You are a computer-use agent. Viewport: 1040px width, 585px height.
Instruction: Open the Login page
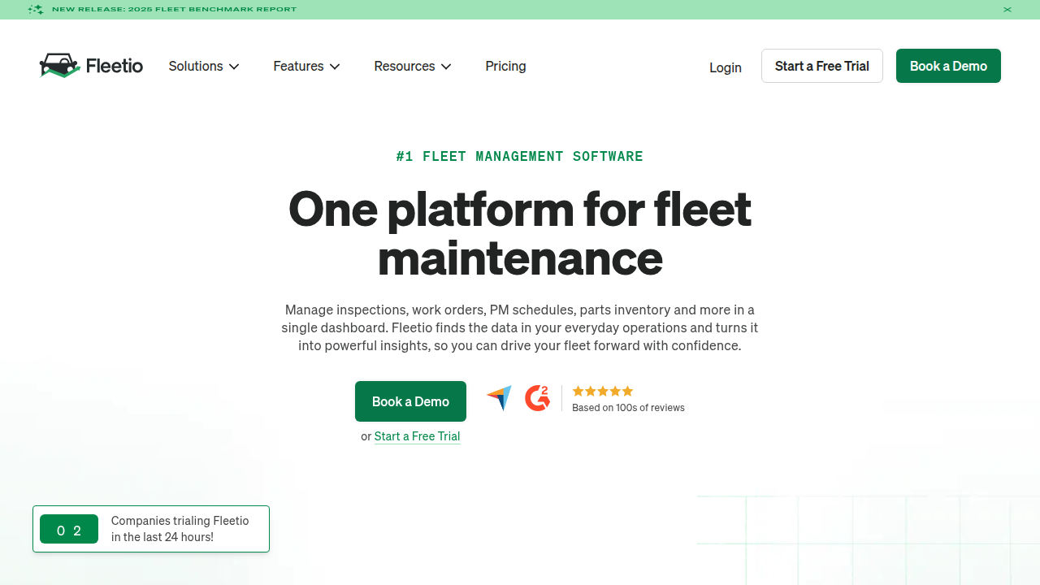(726, 67)
